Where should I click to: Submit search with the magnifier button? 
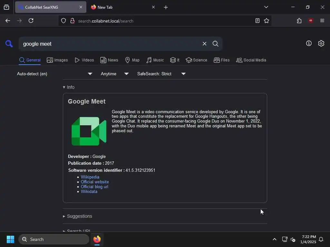[215, 44]
